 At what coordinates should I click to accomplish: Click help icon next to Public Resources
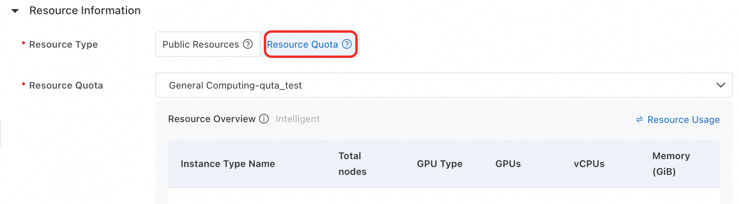coord(248,44)
